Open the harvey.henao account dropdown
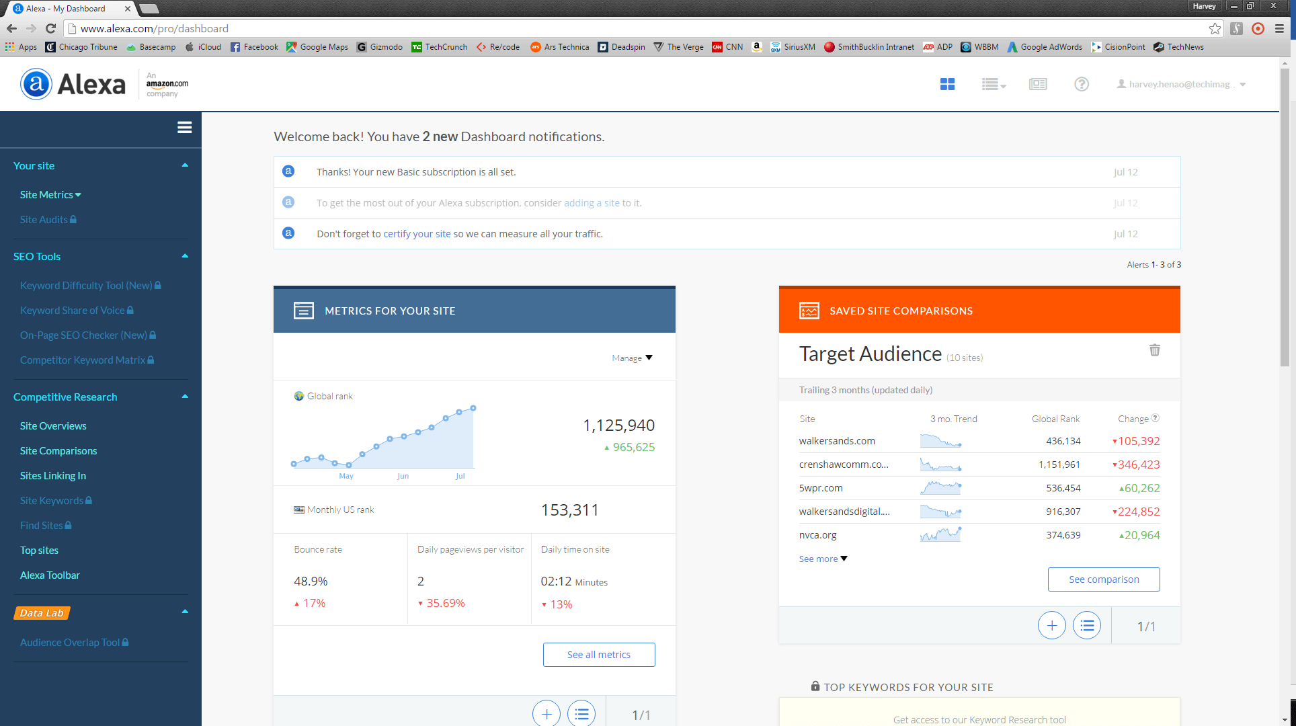The height and width of the screenshot is (726, 1296). tap(1181, 83)
